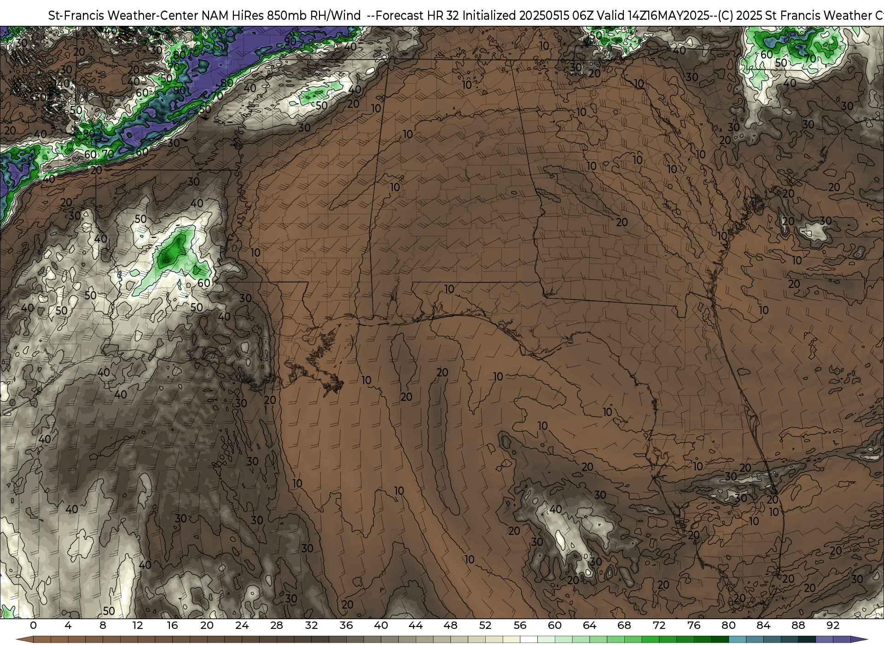Click the color bar scale value 68

click(624, 625)
